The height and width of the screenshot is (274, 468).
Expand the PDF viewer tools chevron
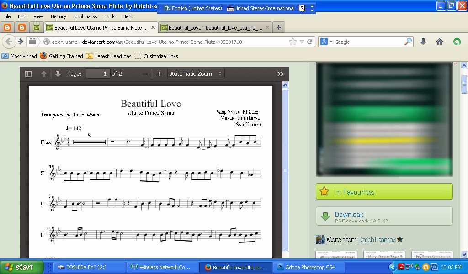[x=280, y=74]
